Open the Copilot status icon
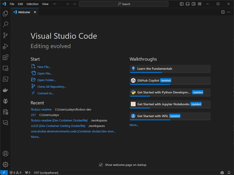234x175 pixels. tap(222, 173)
